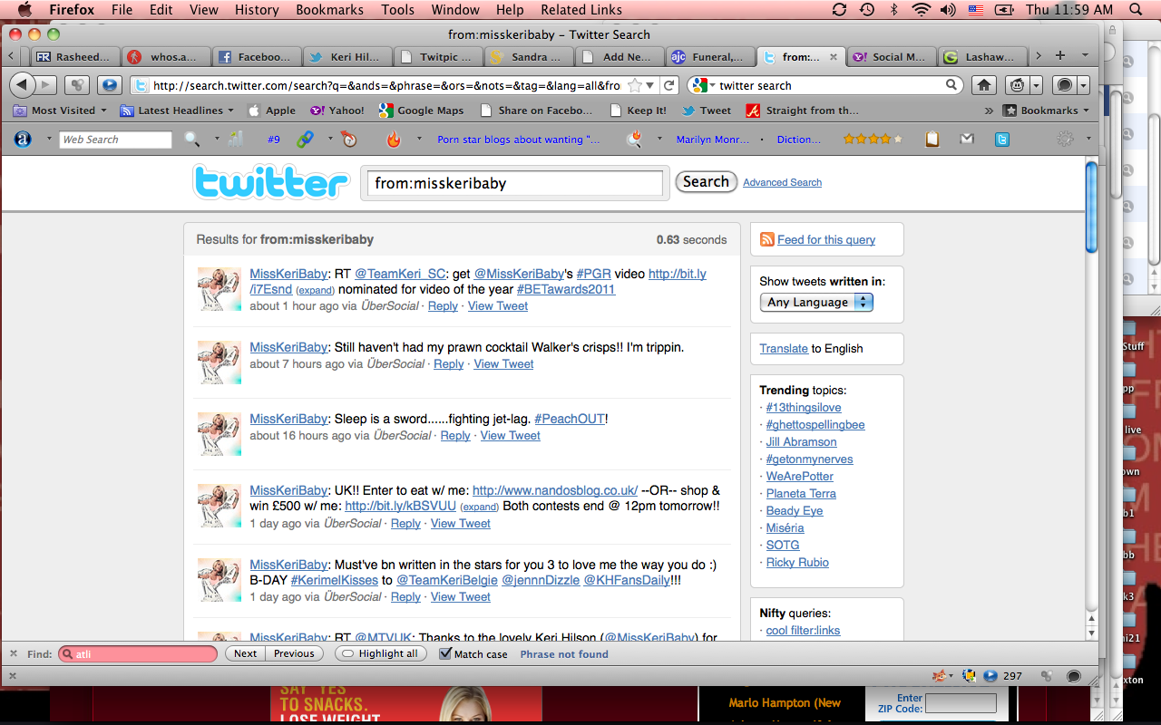Switch to the Twitpic tab
Viewport: 1161px width, 725px height.
(x=439, y=56)
